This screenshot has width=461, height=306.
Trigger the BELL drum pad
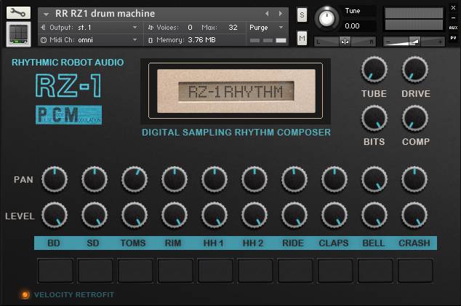[375, 270]
